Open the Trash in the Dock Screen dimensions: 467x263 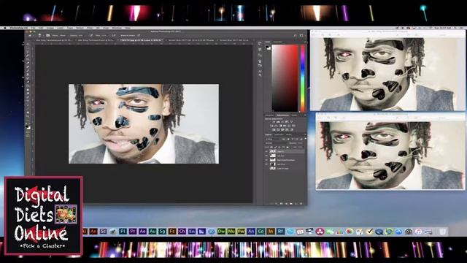coord(443,232)
